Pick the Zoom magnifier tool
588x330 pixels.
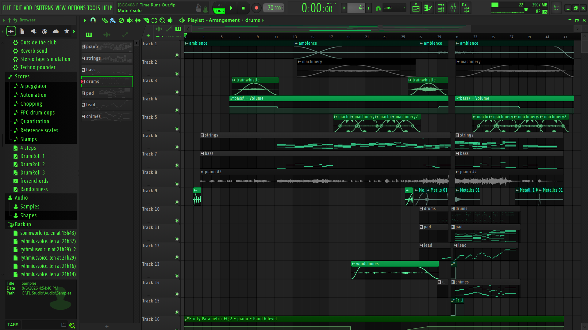click(162, 21)
